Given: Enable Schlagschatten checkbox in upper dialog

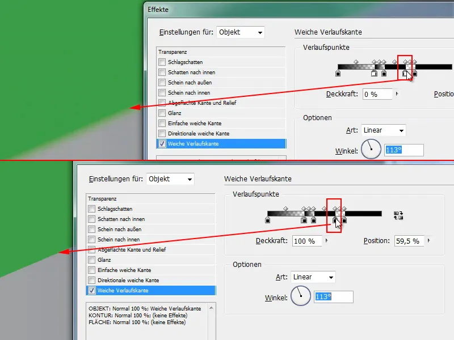Looking at the screenshot, I should (162, 62).
